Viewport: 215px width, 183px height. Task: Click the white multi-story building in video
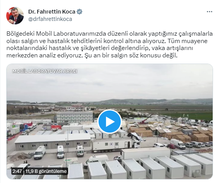[x=75, y=117]
